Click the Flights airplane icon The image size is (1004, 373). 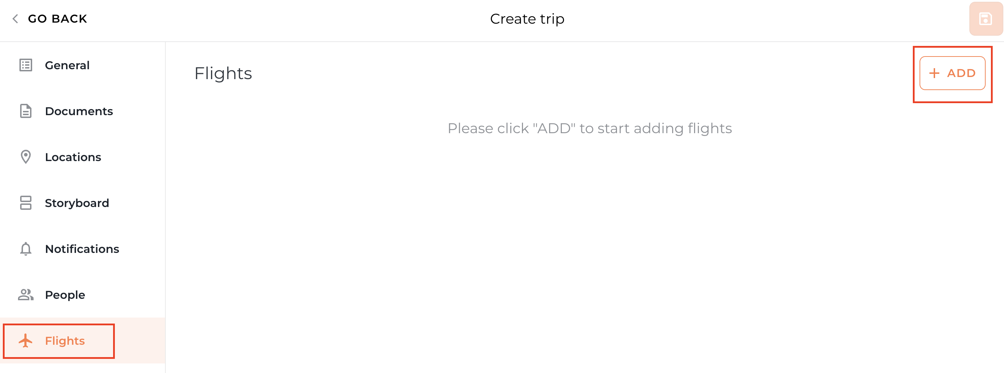26,341
